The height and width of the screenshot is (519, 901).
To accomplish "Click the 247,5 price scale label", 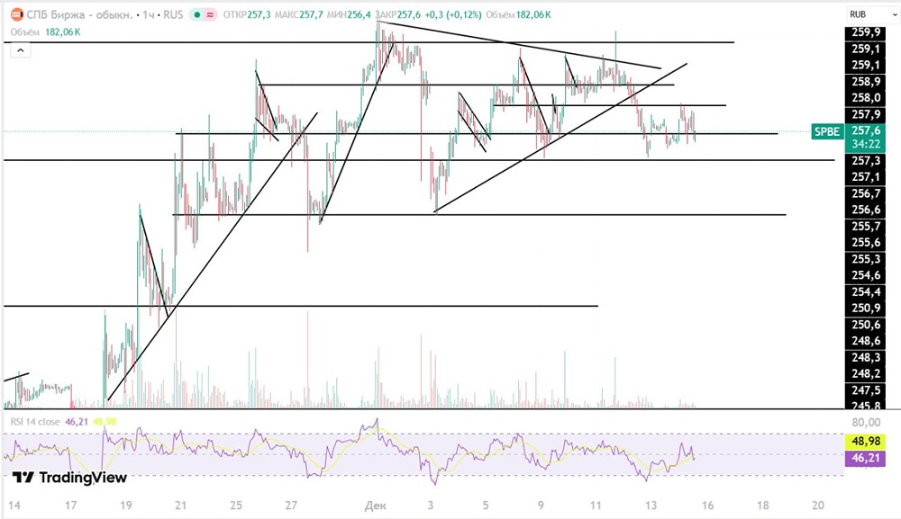I will [x=866, y=390].
